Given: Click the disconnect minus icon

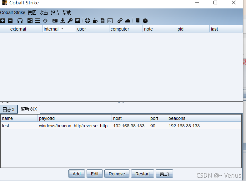Looking at the screenshot, I should [10, 21].
